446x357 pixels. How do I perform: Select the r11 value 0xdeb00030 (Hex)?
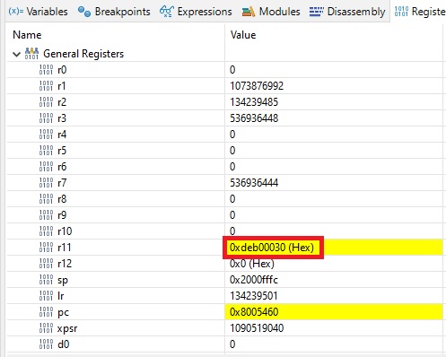272,248
